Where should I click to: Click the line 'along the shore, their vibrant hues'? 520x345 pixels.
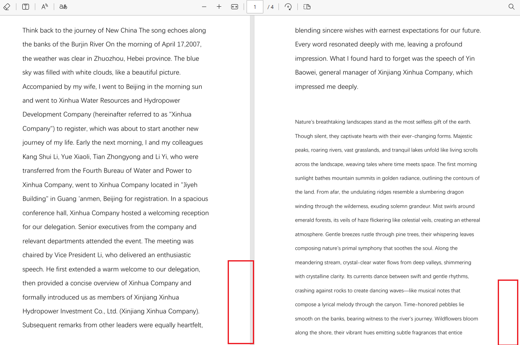[x=379, y=332]
